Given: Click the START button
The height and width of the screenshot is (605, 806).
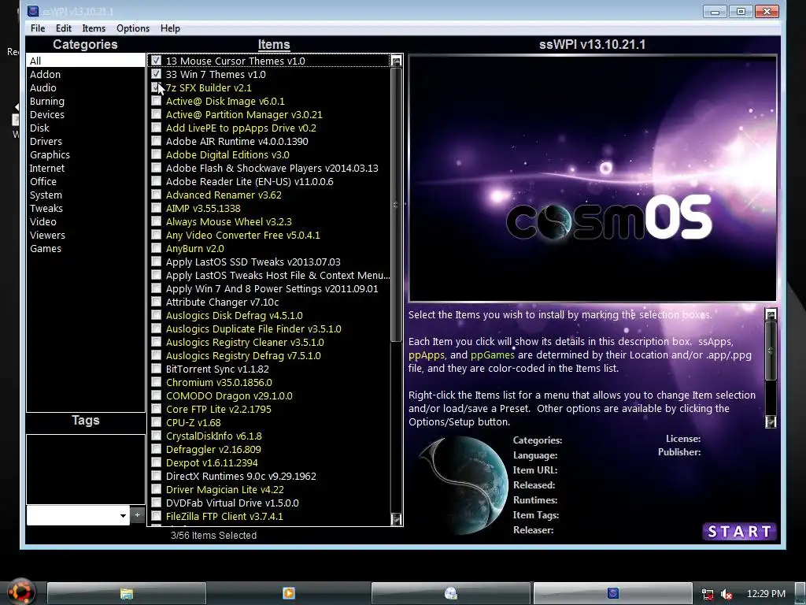Looking at the screenshot, I should coord(739,532).
